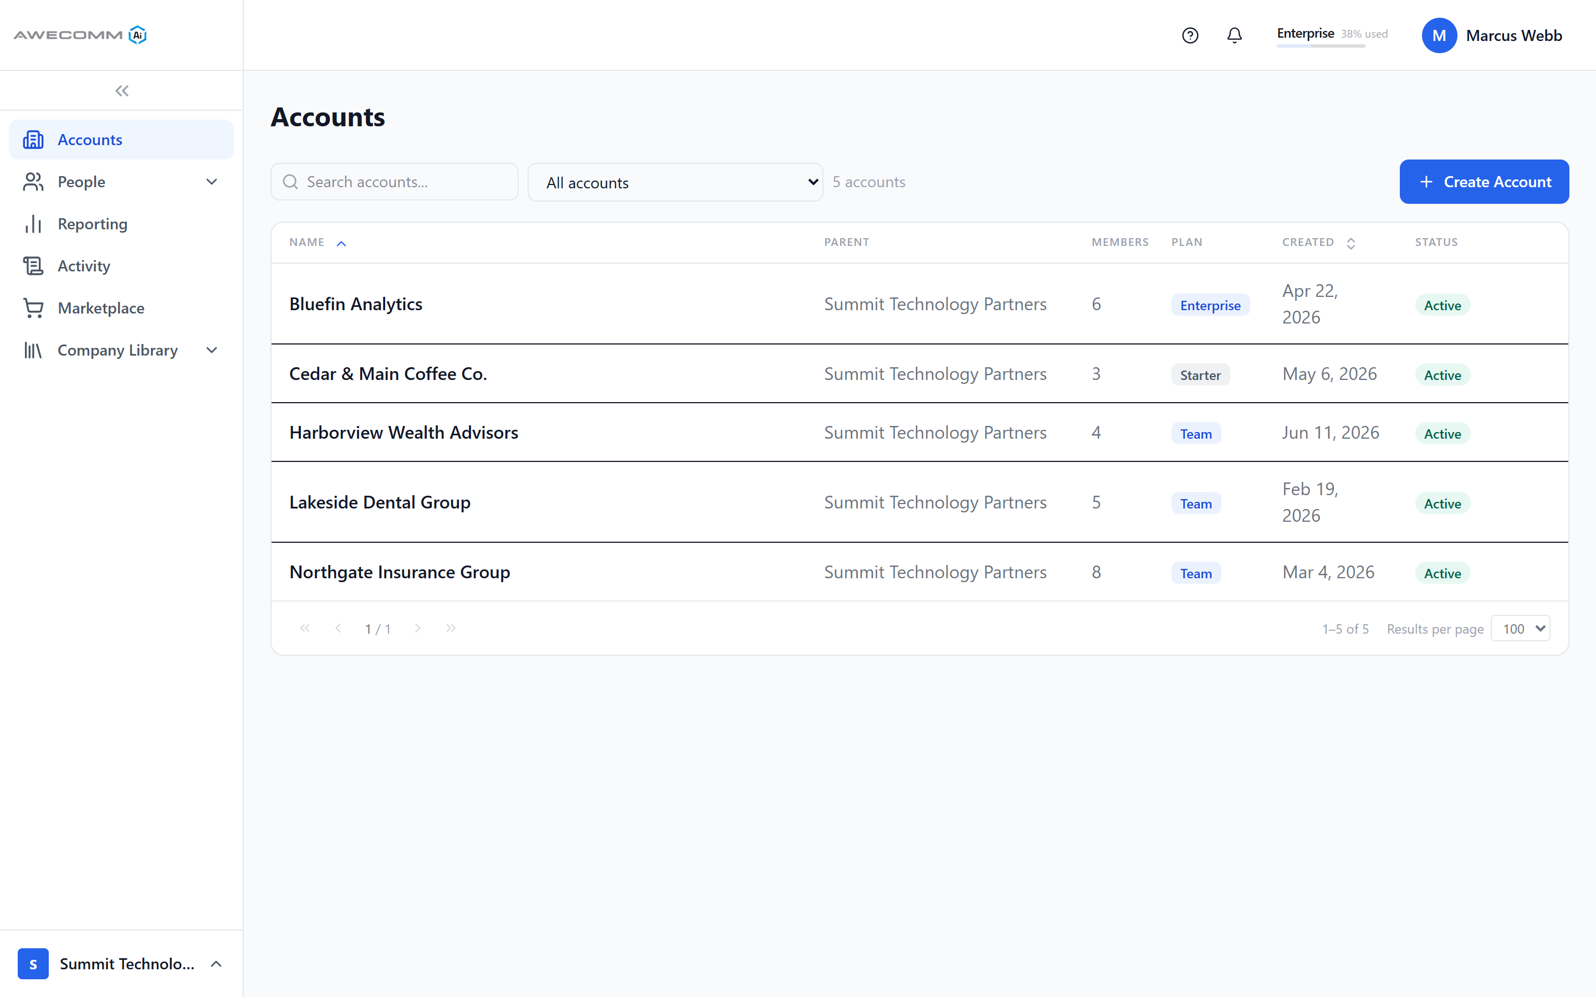Click the Active status for Northgate Insurance
This screenshot has width=1596, height=997.
click(1442, 574)
